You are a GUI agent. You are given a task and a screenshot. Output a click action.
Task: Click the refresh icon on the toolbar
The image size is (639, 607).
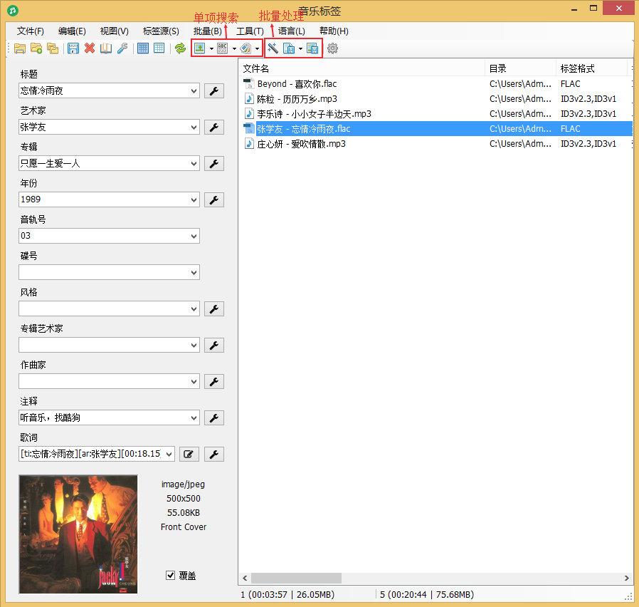[x=180, y=48]
